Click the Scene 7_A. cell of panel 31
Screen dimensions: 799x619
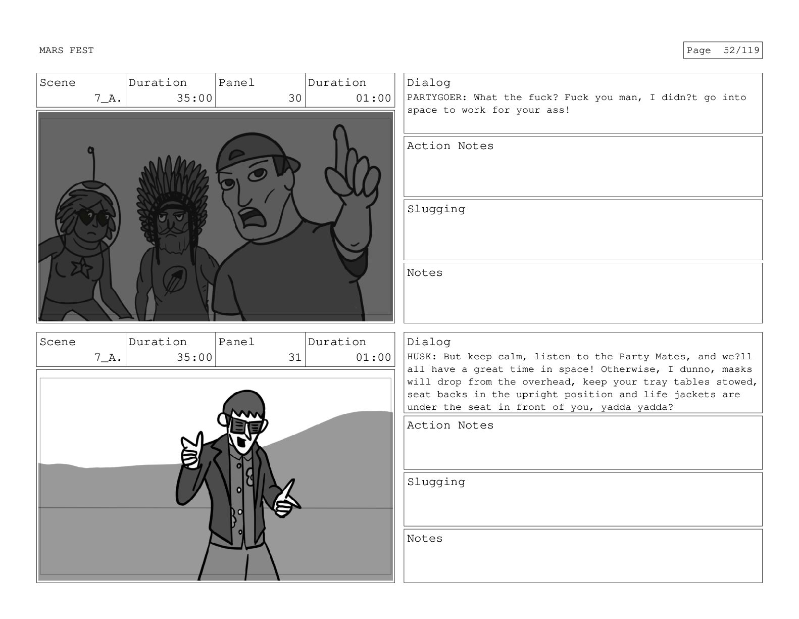point(81,350)
